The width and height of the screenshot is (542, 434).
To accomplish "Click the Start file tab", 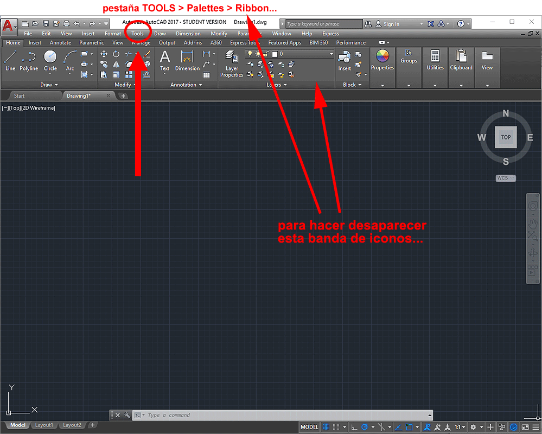I will 20,95.
